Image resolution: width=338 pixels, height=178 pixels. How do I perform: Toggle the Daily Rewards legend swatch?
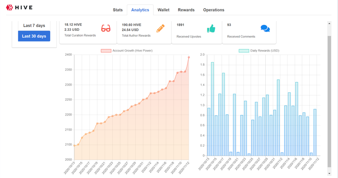244,51
